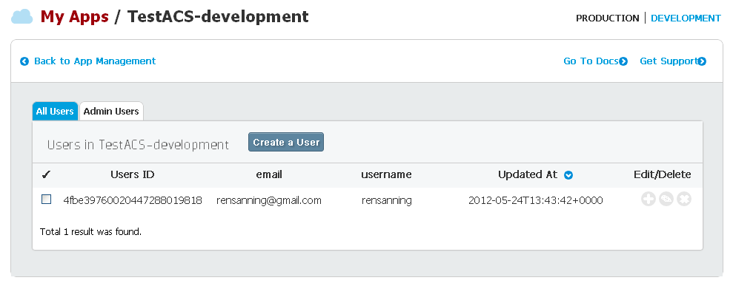
Task: Toggle the Updated At sort arrow
Action: (568, 175)
